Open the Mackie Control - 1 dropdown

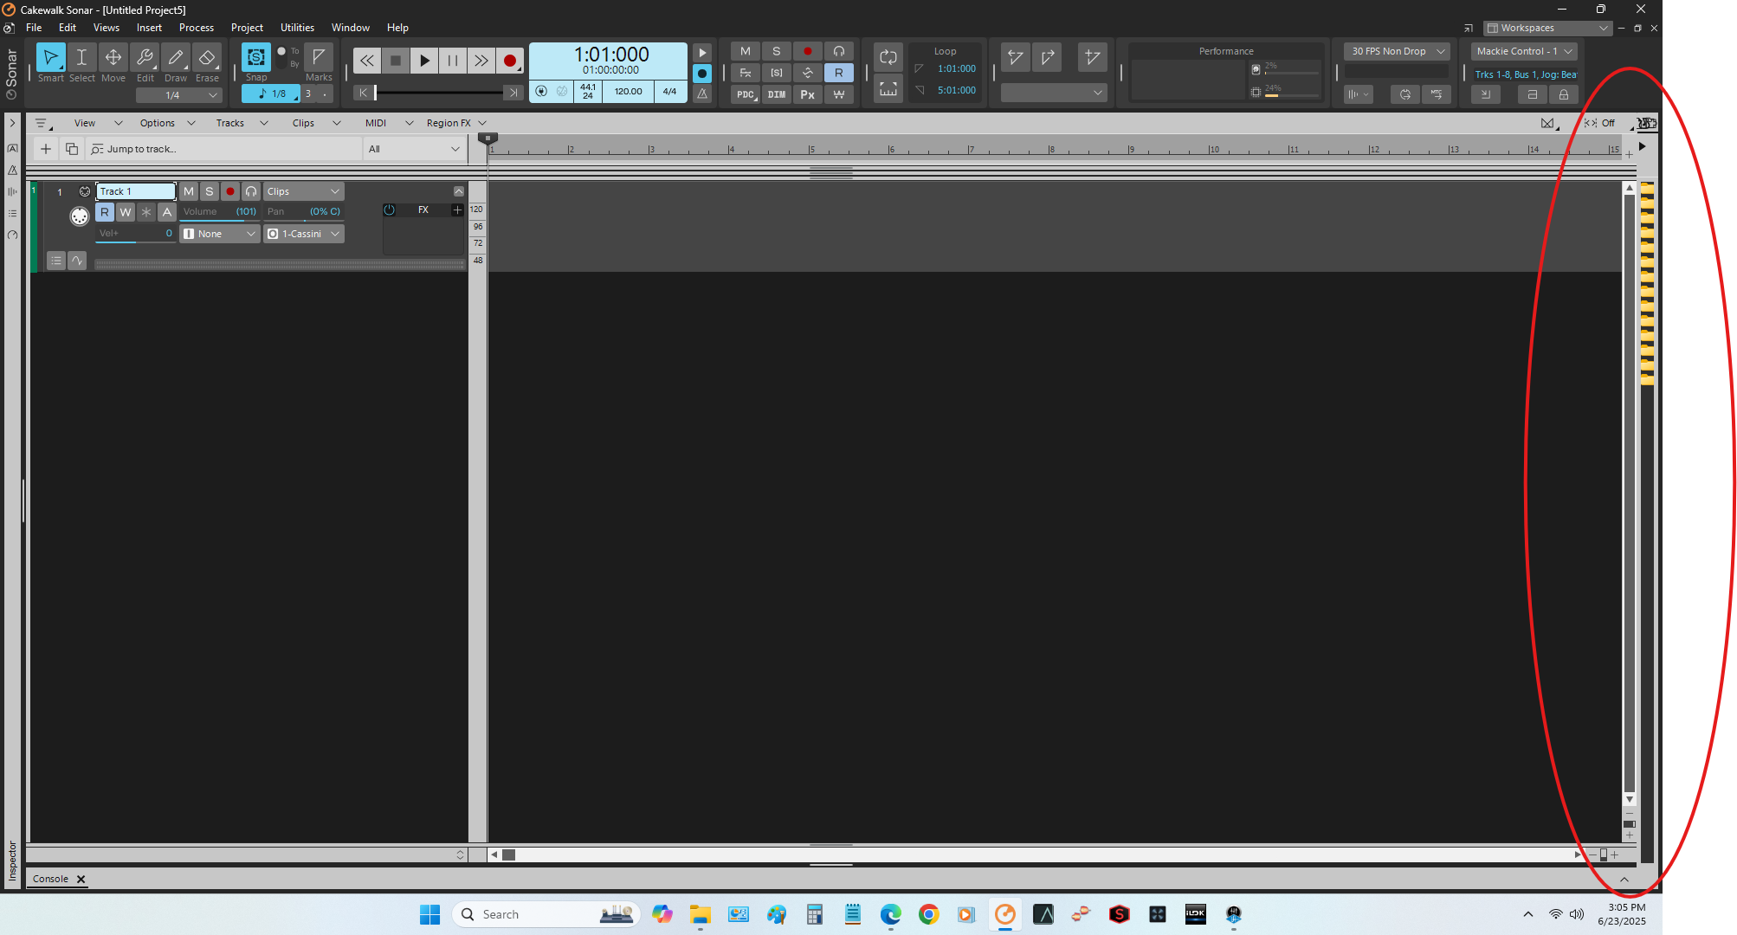1523,51
